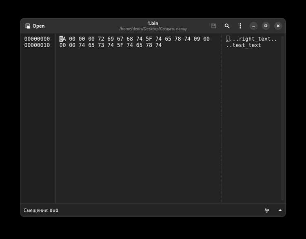Select byte 72 in first row
306x239 pixels.
(101, 39)
